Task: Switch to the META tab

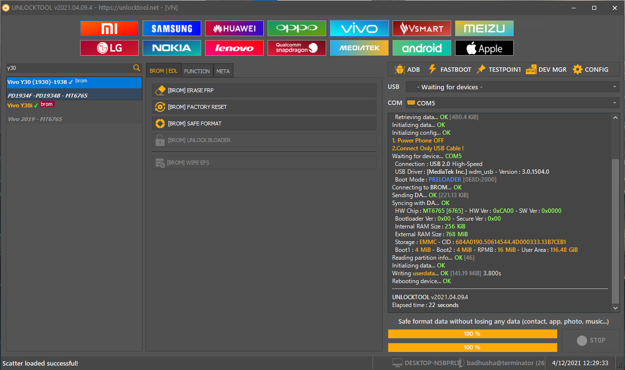Action: click(x=223, y=71)
